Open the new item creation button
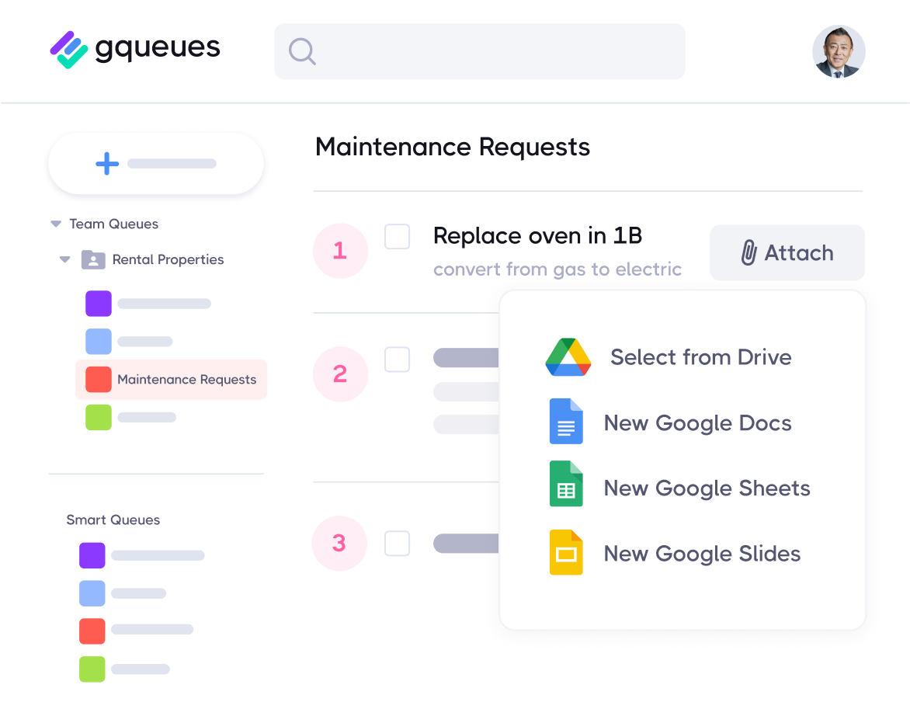 coord(155,163)
